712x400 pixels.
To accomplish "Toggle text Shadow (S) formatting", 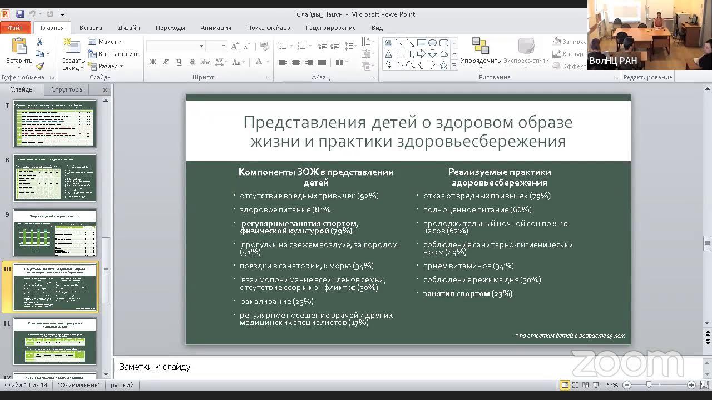I will coord(192,62).
